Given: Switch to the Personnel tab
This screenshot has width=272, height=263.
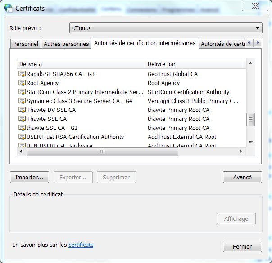Looking at the screenshot, I should point(26,44).
